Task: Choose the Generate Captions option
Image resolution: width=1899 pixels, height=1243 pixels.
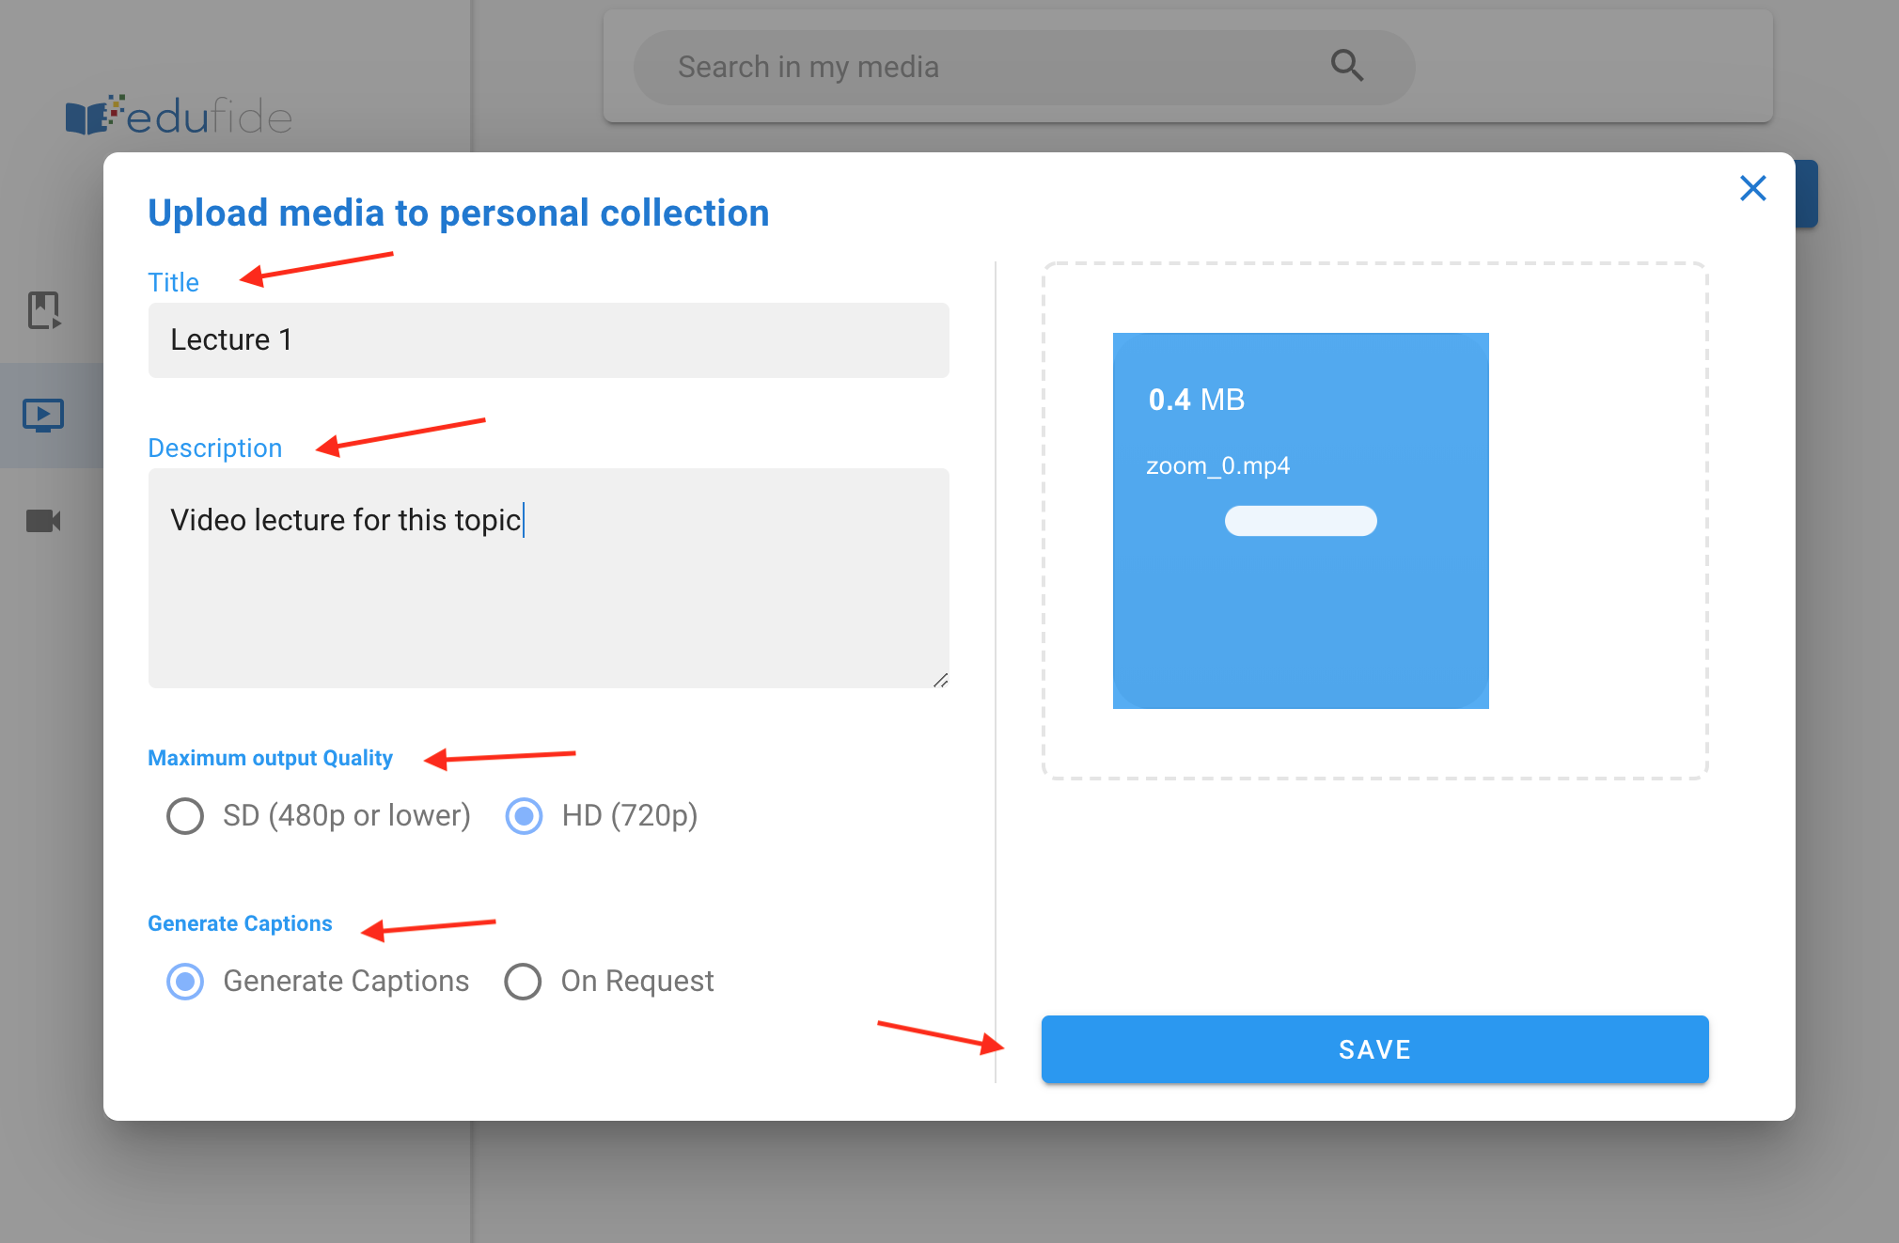Action: (x=185, y=982)
